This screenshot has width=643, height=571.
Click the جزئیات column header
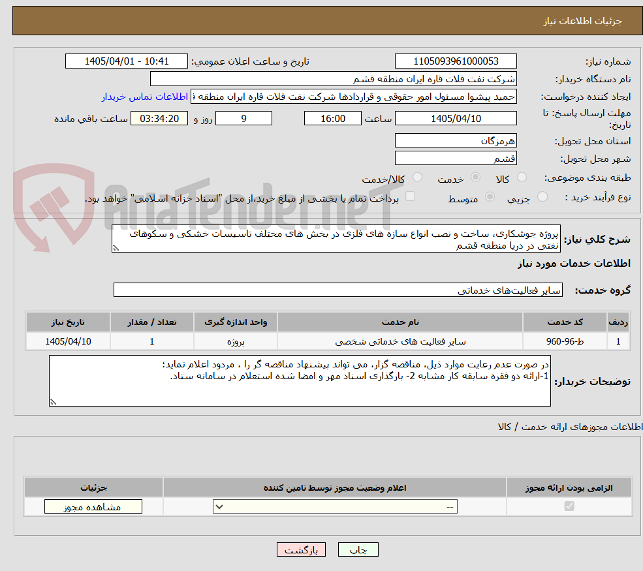click(x=93, y=487)
